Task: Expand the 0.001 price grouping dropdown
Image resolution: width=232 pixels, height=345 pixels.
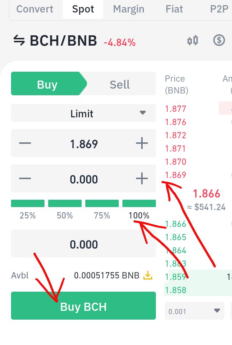Action: click(194, 311)
